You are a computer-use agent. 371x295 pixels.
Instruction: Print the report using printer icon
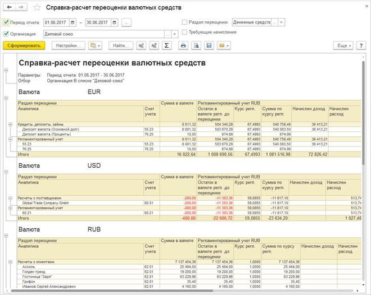183,45
